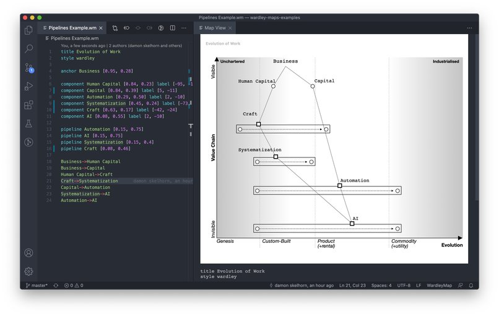Close the Map View tab
This screenshot has width=499, height=316.
[230, 28]
